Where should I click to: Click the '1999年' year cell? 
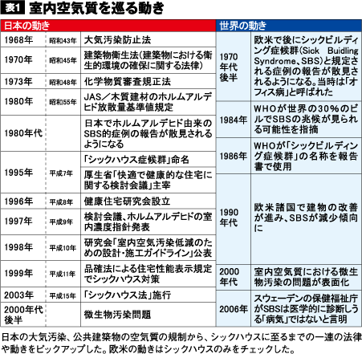pyautogui.click(x=23, y=274)
